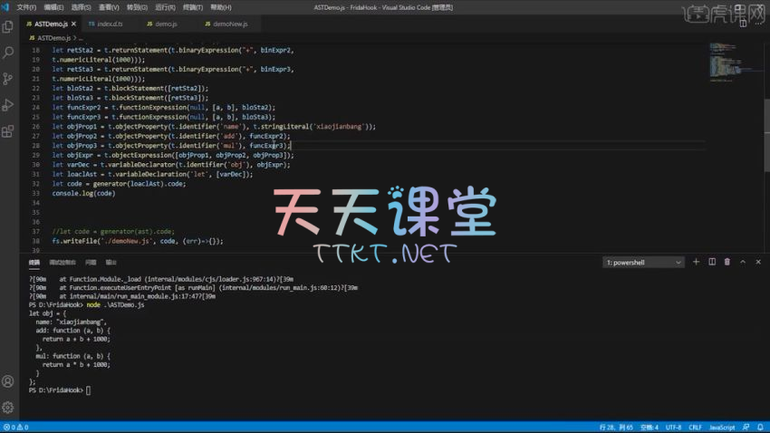The image size is (770, 433).
Task: Click the CRLF line ending indicator
Action: click(x=695, y=427)
